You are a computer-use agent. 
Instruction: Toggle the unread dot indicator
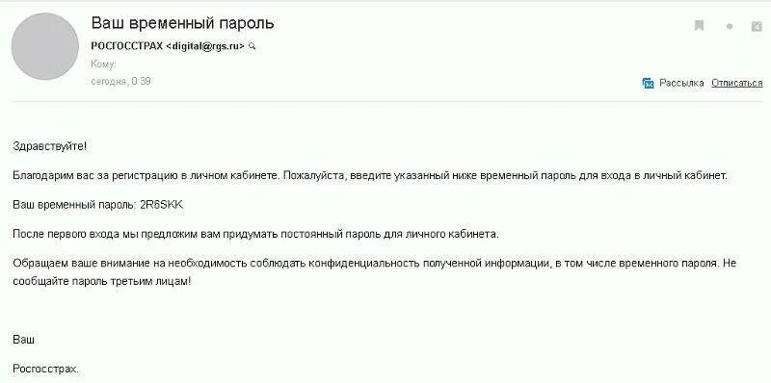(x=730, y=27)
